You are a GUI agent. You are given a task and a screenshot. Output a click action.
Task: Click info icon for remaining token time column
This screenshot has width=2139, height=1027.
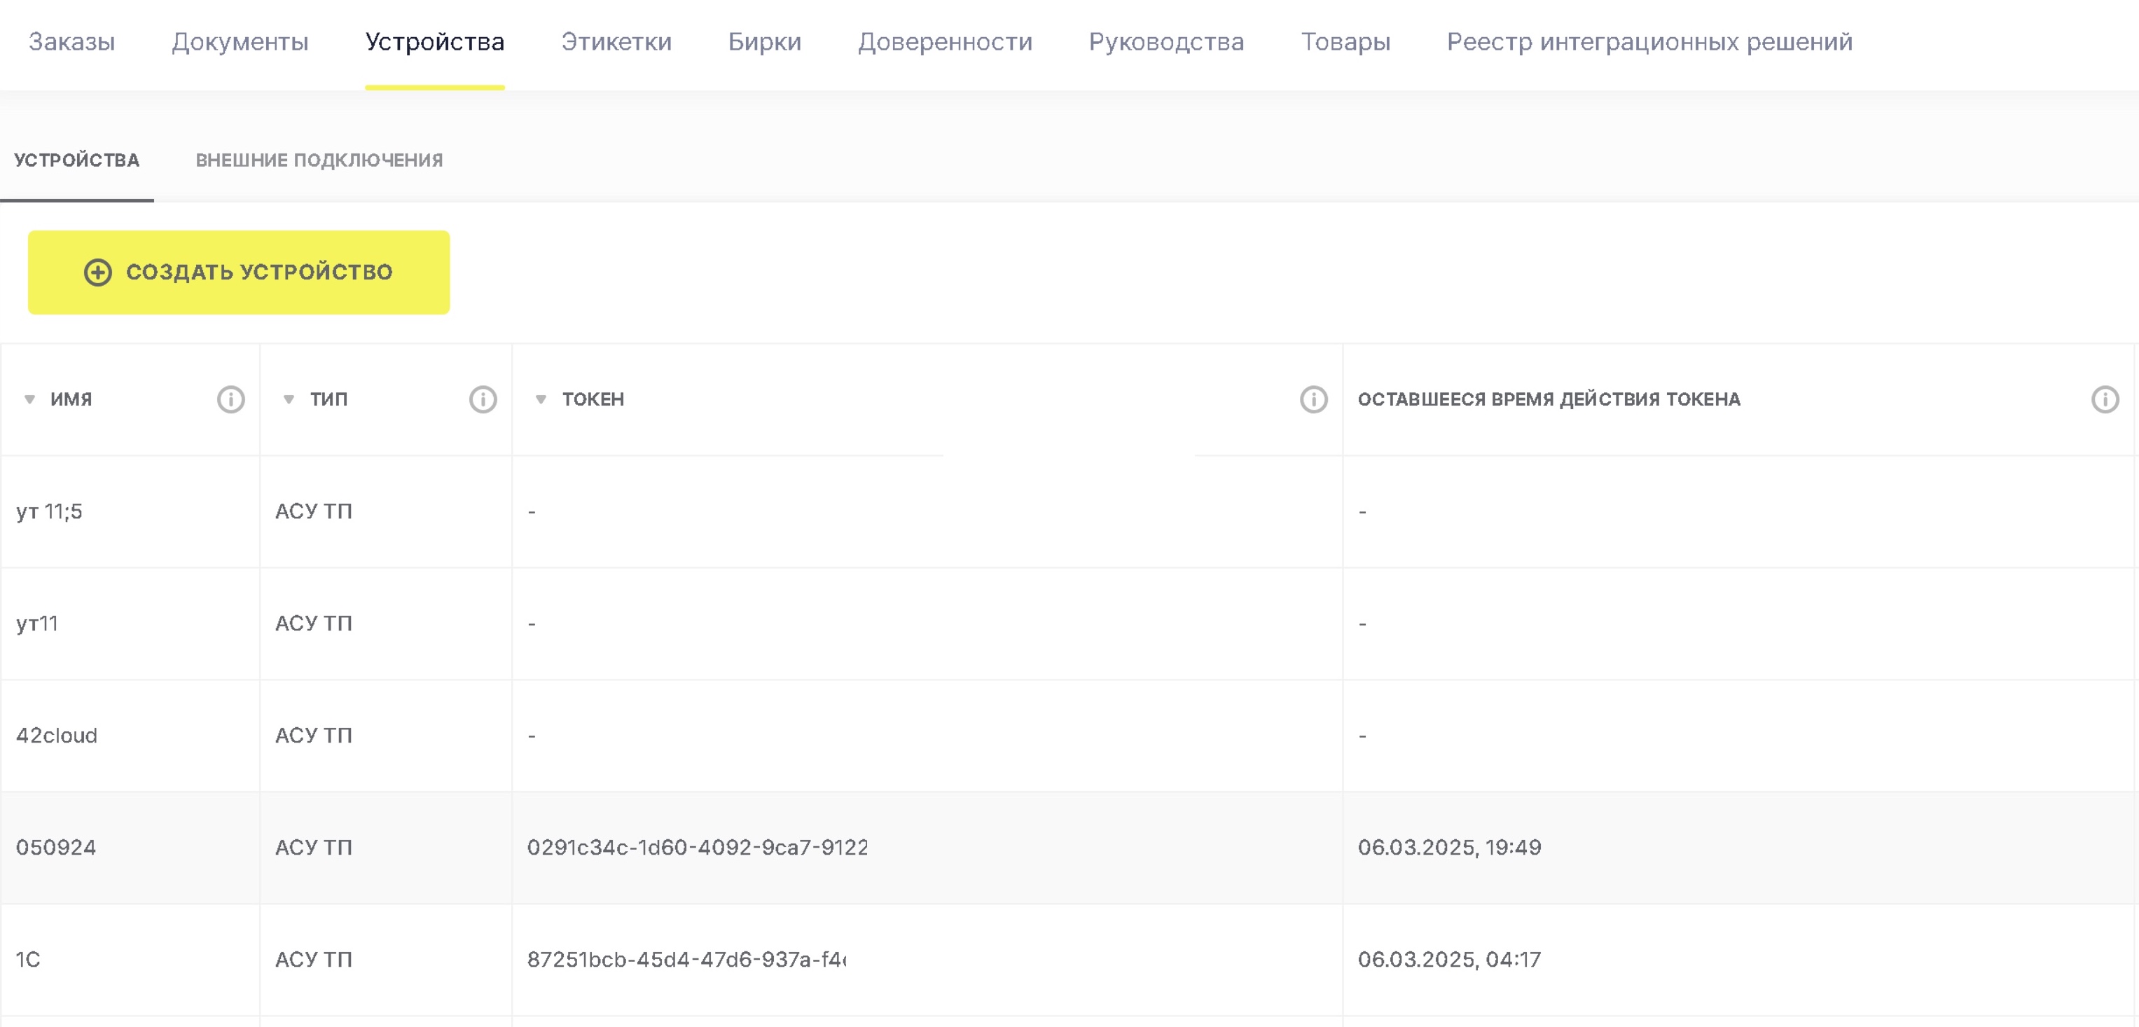pyautogui.click(x=2105, y=399)
